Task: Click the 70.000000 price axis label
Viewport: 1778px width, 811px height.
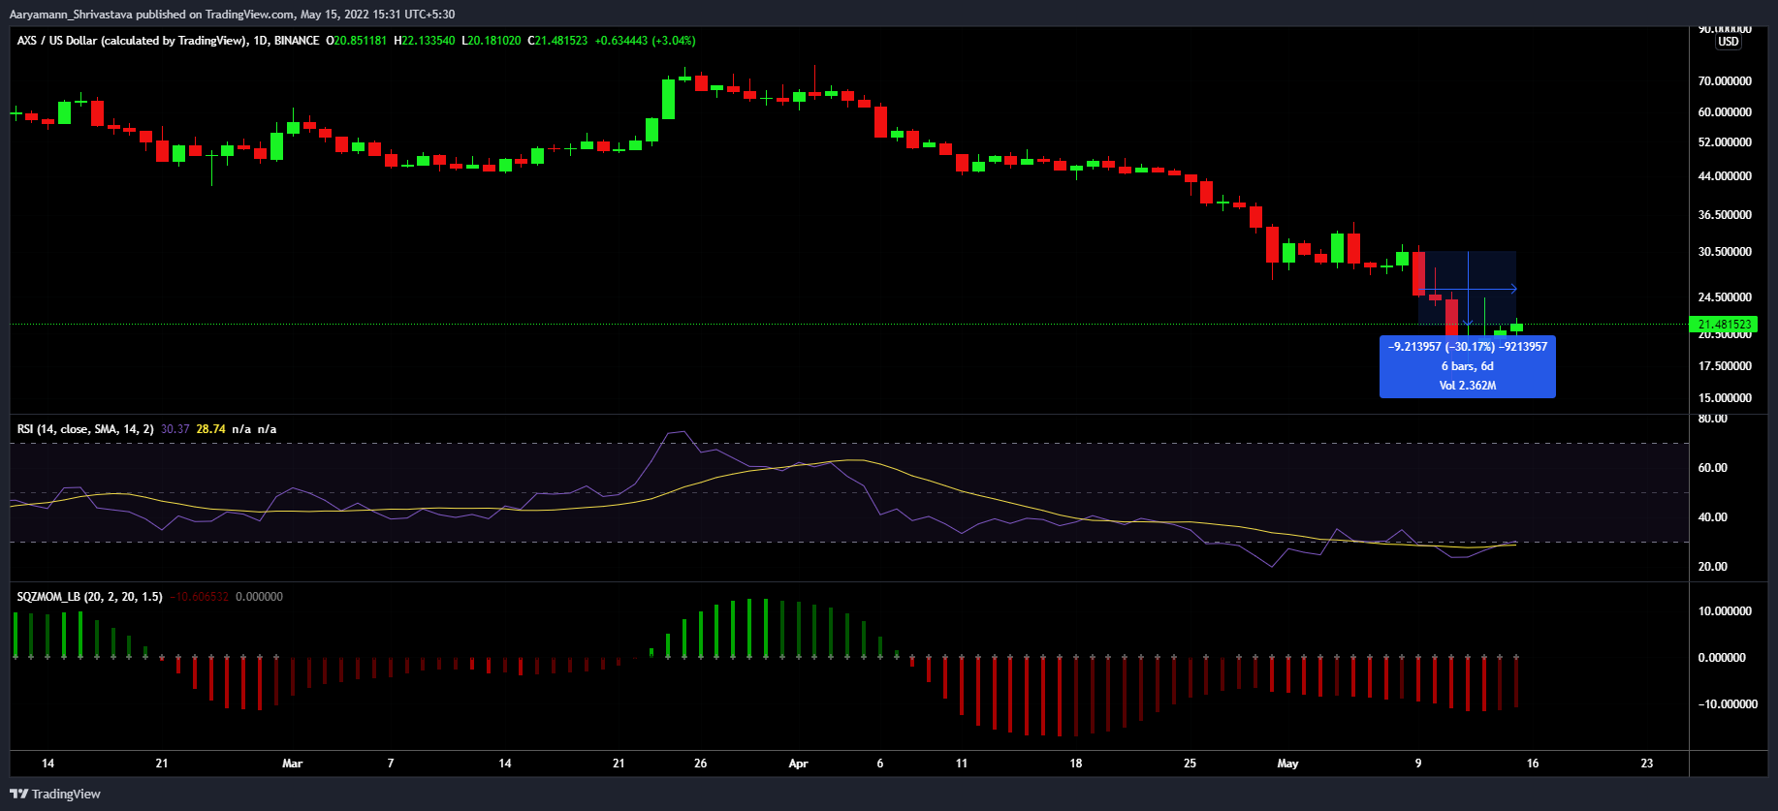Action: [x=1725, y=81]
